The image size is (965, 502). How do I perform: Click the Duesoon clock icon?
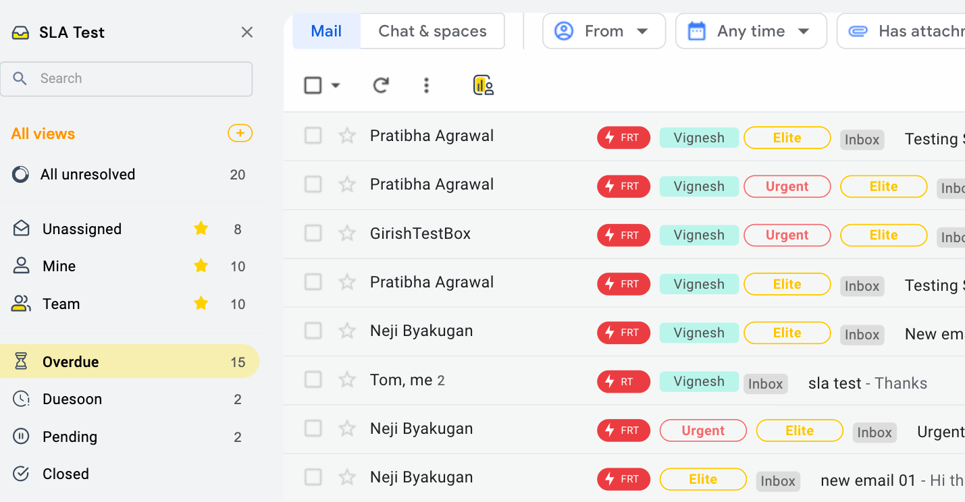[x=20, y=399]
